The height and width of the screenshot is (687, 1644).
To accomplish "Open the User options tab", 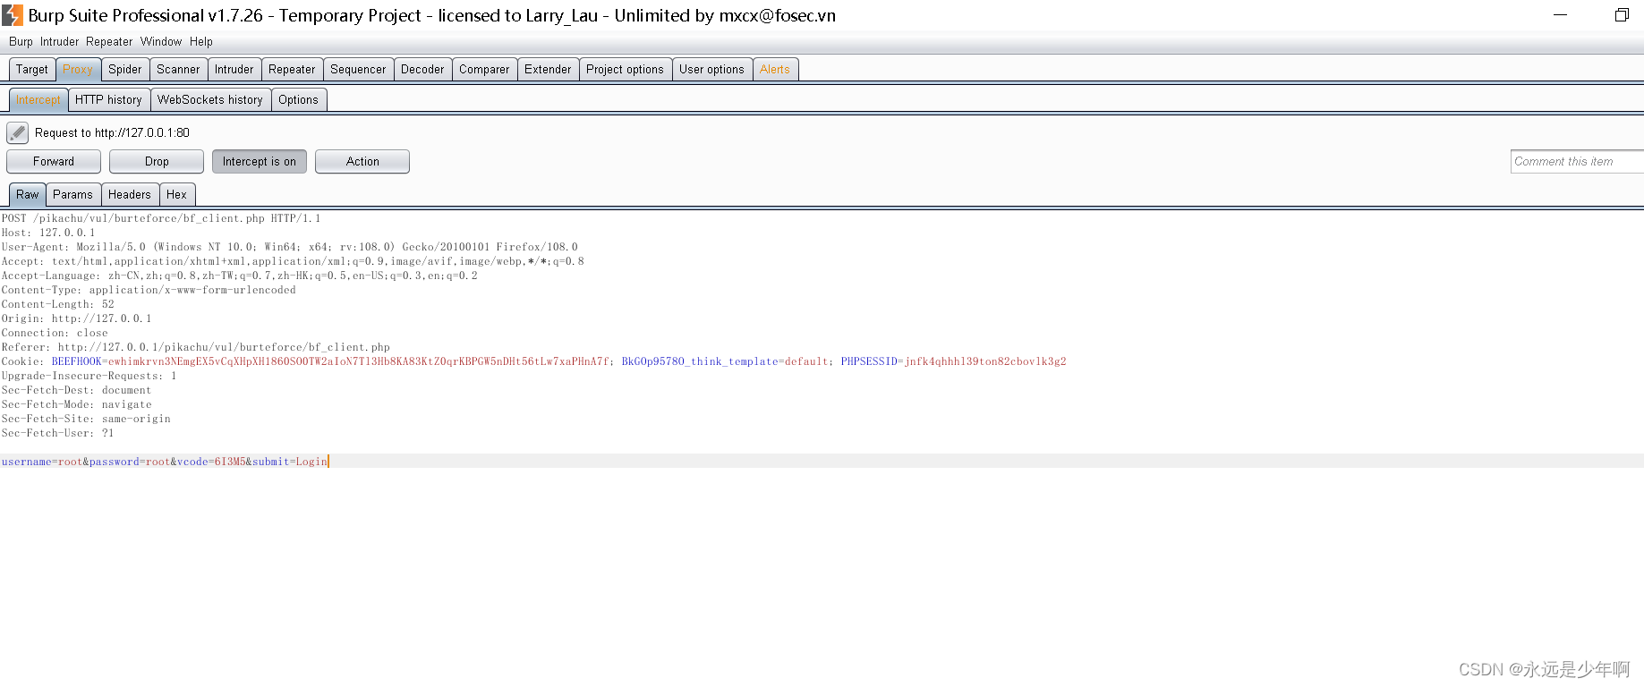I will coord(711,70).
